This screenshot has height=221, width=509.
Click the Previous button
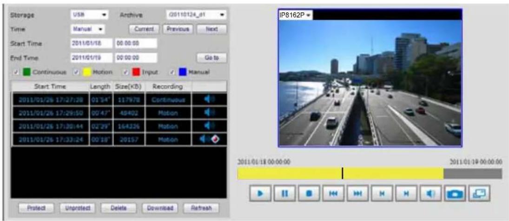point(178,29)
